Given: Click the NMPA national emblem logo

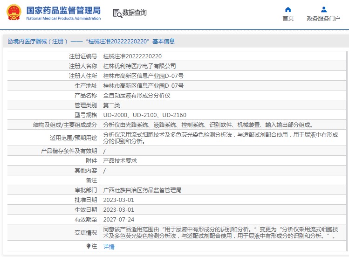Looking at the screenshot, I should click(x=14, y=12).
